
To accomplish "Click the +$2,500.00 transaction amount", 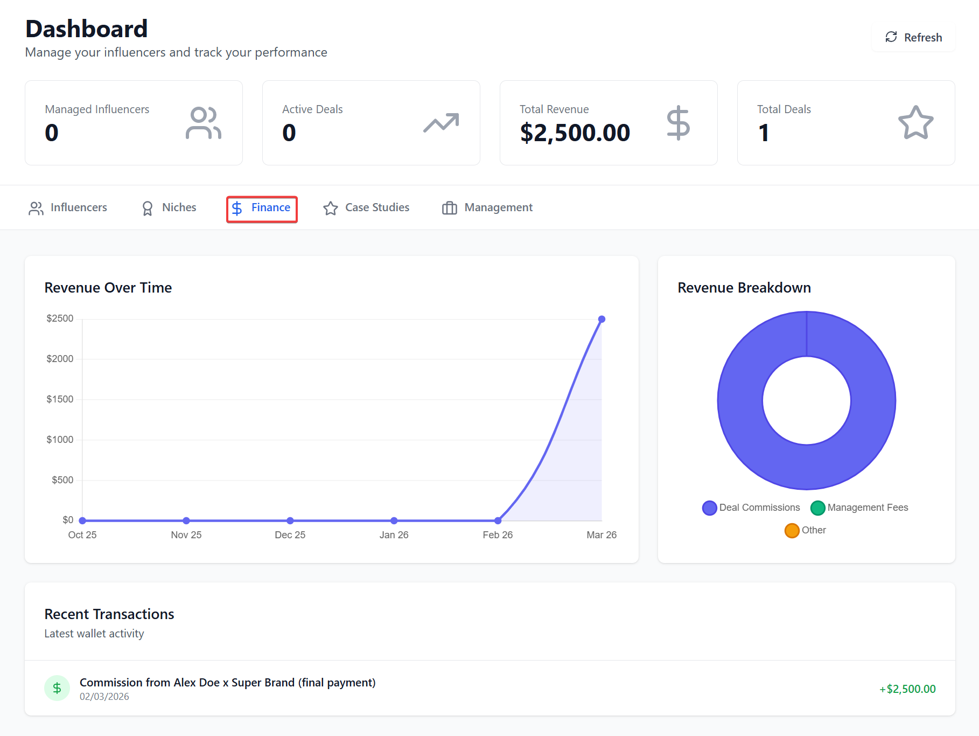I will click(x=907, y=689).
